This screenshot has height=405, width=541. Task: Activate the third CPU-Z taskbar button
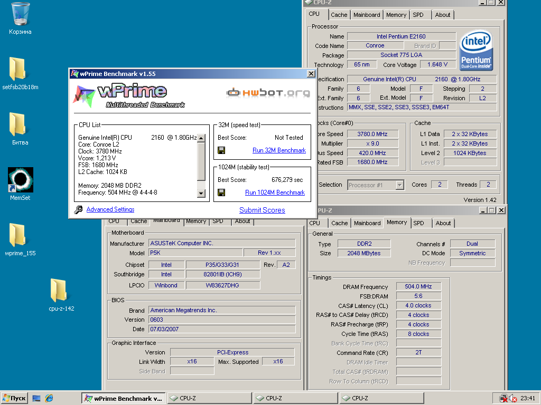click(382, 399)
